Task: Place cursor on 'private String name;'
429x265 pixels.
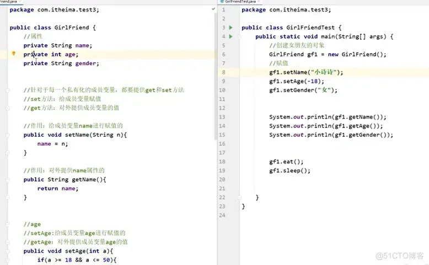Action: (x=58, y=45)
